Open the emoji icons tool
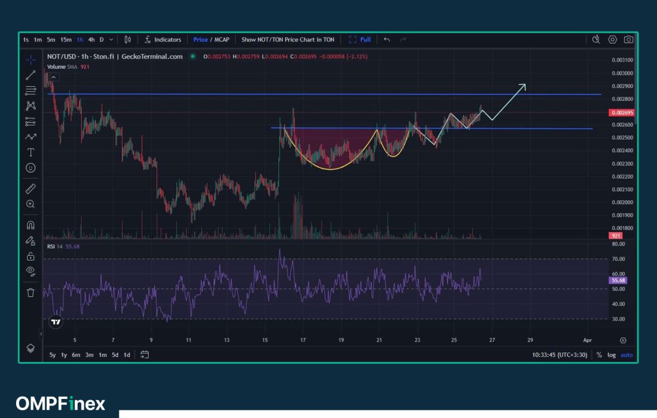 (x=30, y=168)
